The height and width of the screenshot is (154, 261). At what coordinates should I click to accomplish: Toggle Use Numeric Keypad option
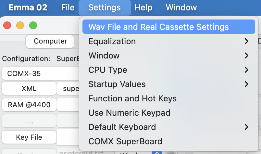(129, 113)
